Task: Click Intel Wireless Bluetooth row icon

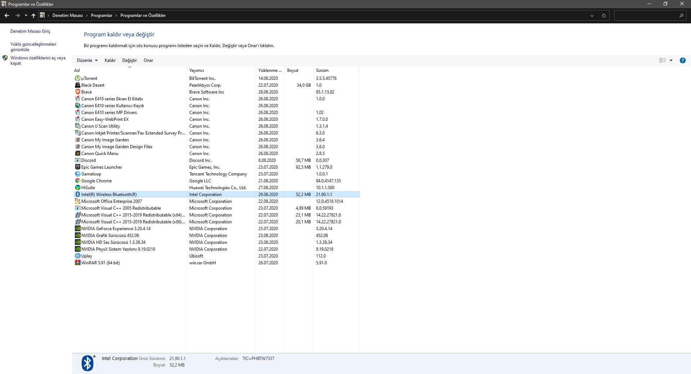Action: coord(77,194)
